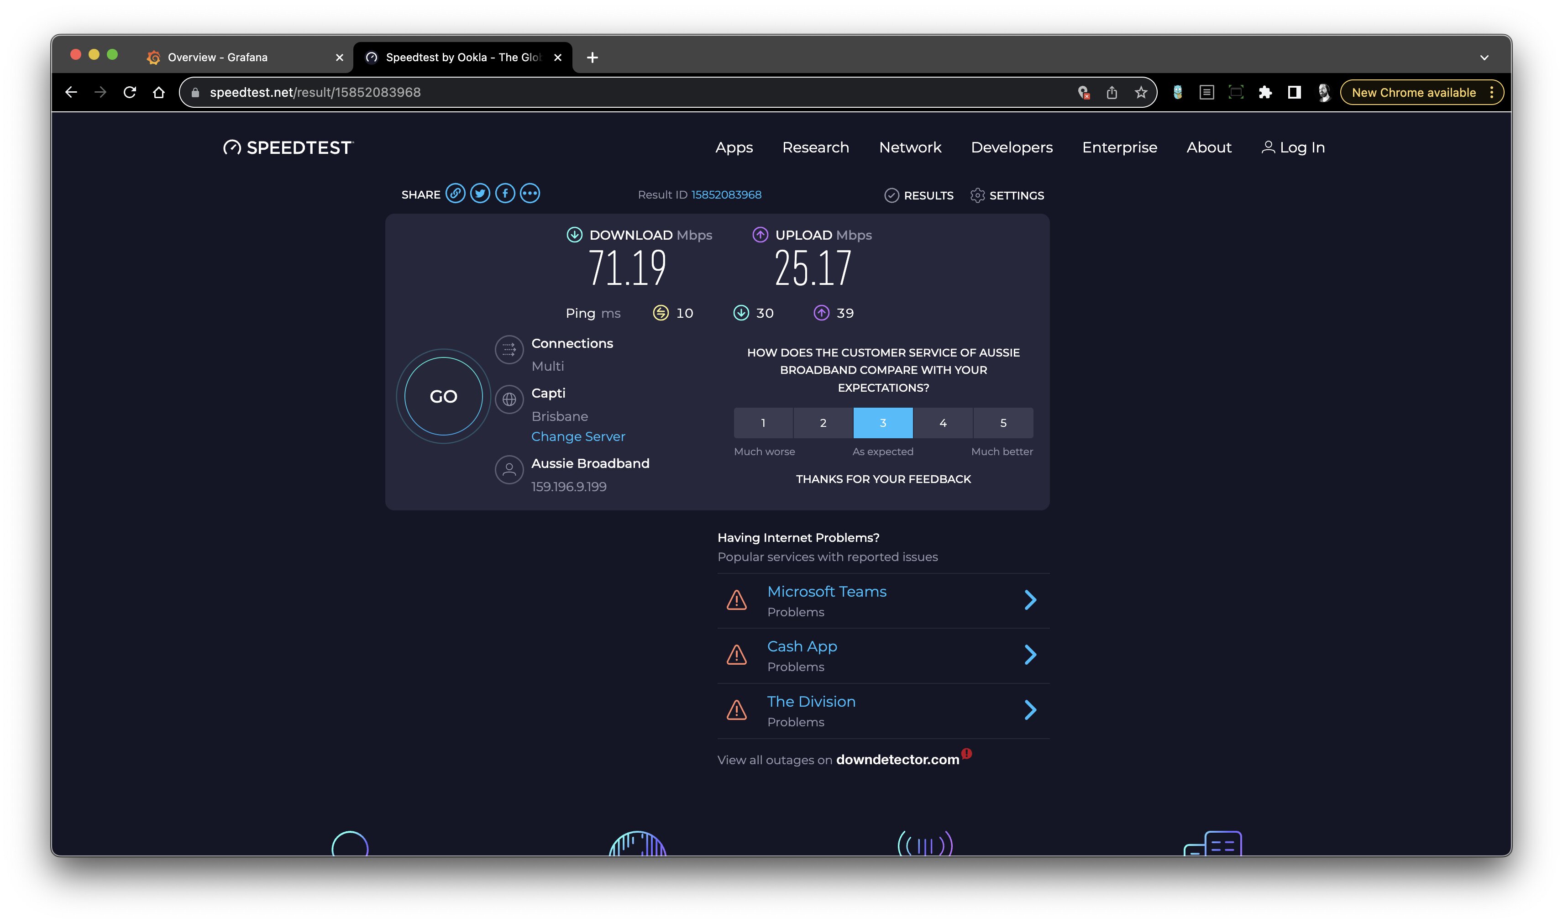Expand The Division outage details
1563x924 pixels.
pos(1031,710)
